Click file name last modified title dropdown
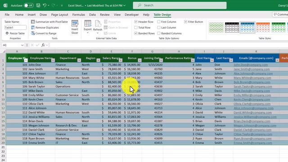This screenshot has width=288, height=162. (97, 5)
